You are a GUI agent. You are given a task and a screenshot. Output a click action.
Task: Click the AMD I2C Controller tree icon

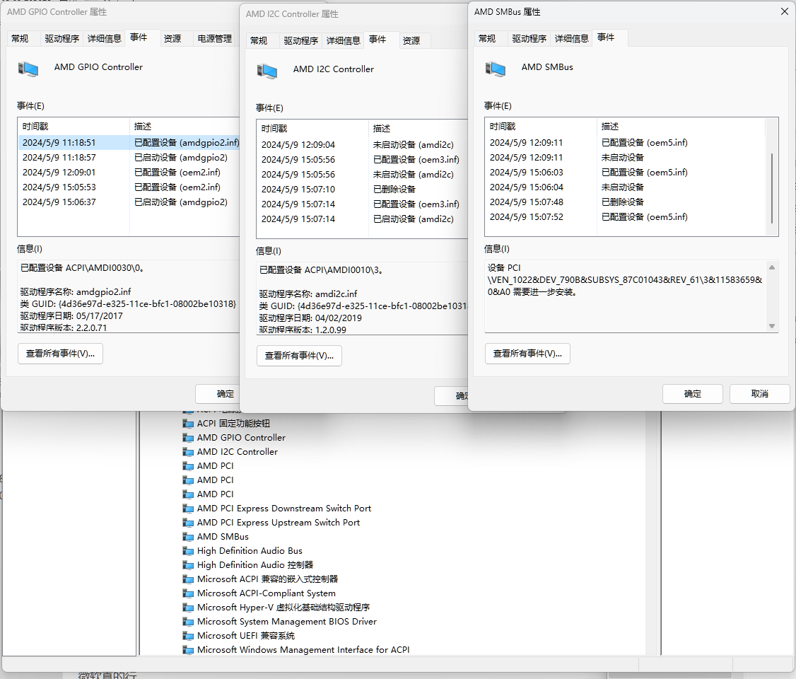[x=188, y=452]
